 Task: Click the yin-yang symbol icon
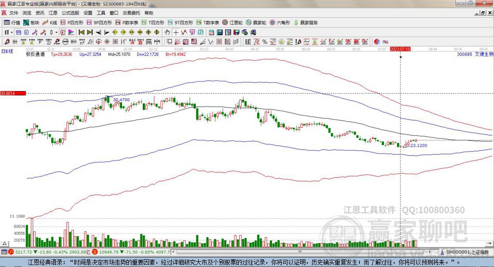[377, 41]
